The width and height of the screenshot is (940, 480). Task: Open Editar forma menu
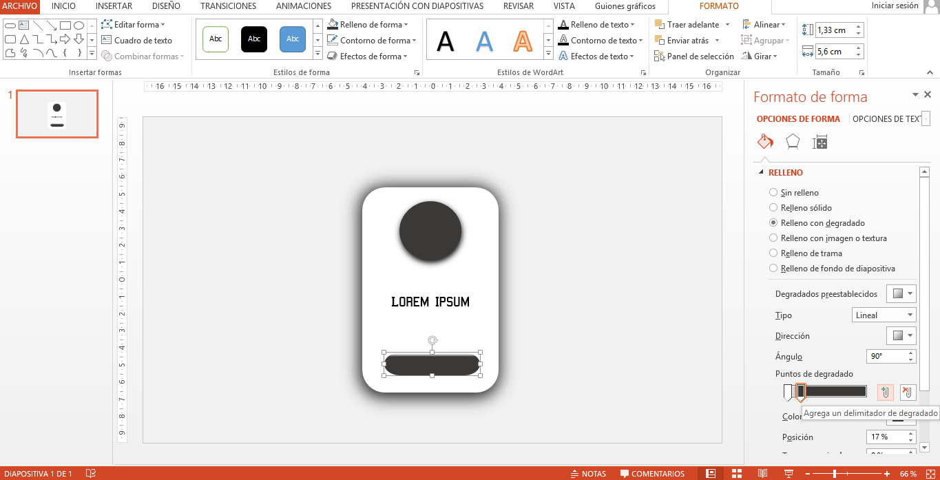pyautogui.click(x=133, y=25)
